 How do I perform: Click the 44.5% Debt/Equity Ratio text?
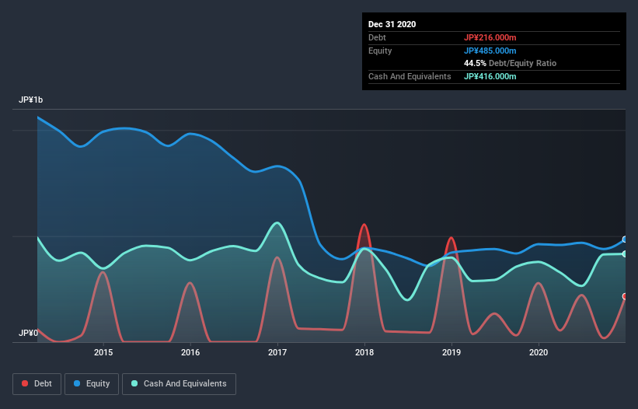tap(510, 64)
